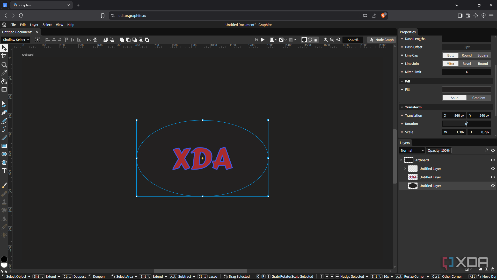
Task: Switch fill type to Gradient
Action: point(479,98)
